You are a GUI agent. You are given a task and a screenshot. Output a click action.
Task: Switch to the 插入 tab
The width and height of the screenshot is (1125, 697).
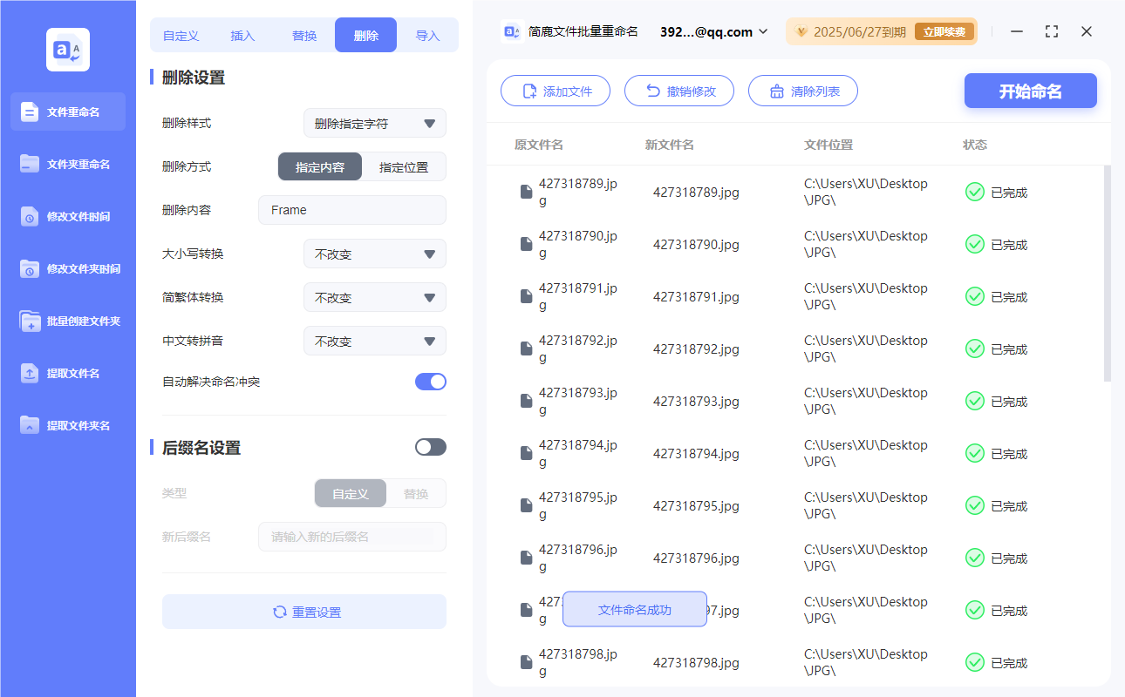(242, 36)
